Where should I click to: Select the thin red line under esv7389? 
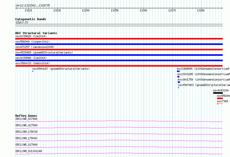click(220, 104)
